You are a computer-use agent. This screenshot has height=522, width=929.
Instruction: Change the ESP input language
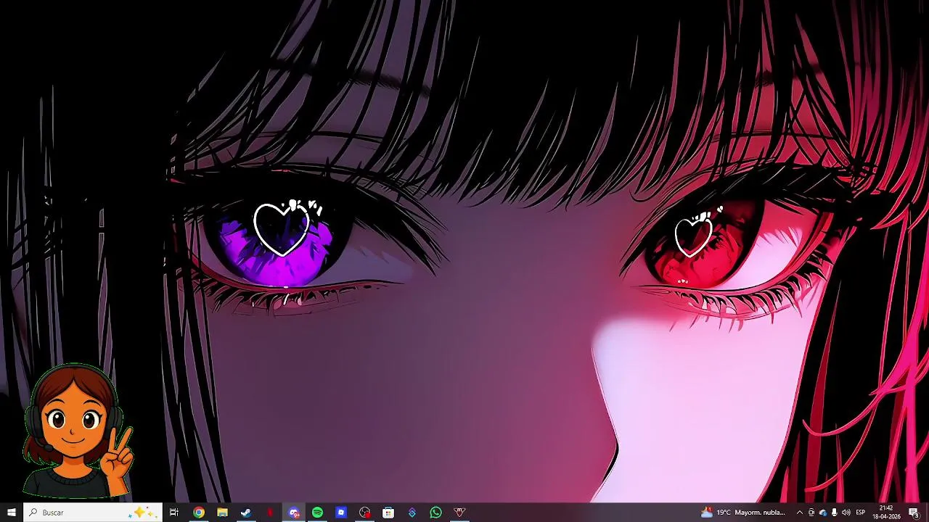[861, 513]
